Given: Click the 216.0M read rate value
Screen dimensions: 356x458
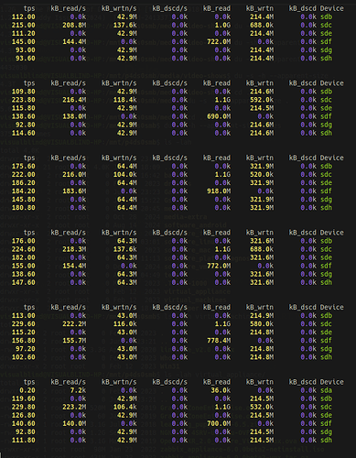Looking at the screenshot, I should (x=74, y=175).
